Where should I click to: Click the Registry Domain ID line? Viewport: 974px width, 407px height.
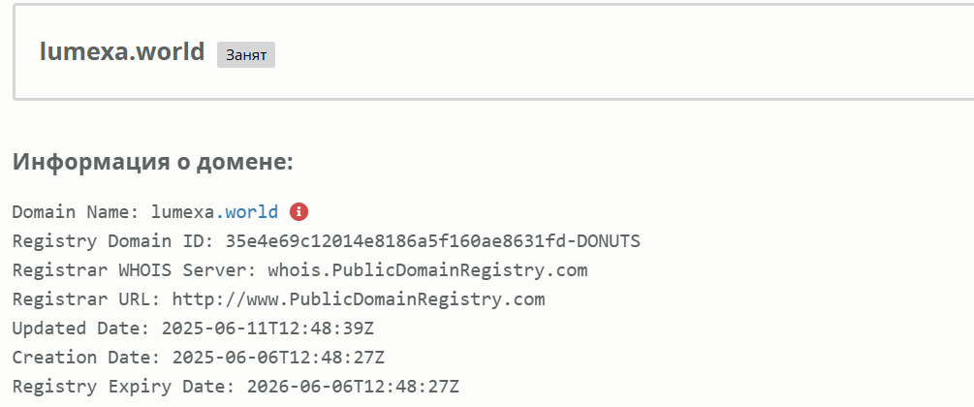tap(326, 241)
